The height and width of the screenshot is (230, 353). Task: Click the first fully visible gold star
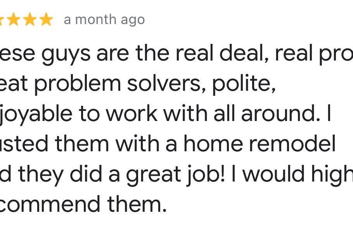(14, 19)
